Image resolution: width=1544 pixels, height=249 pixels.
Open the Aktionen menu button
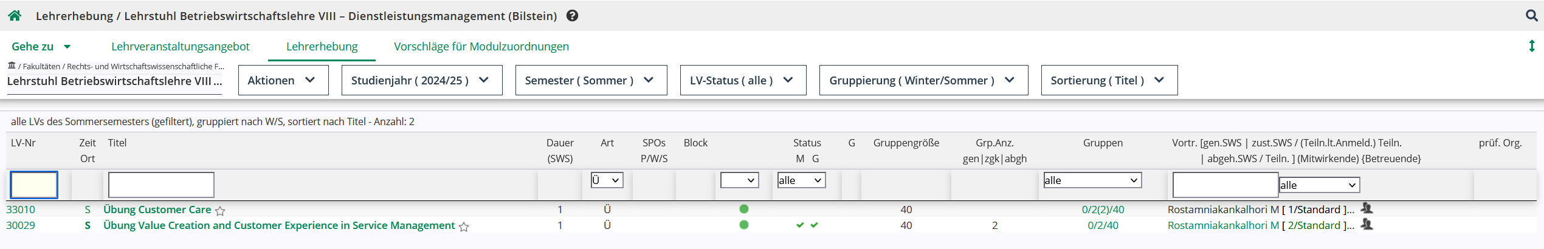point(283,80)
